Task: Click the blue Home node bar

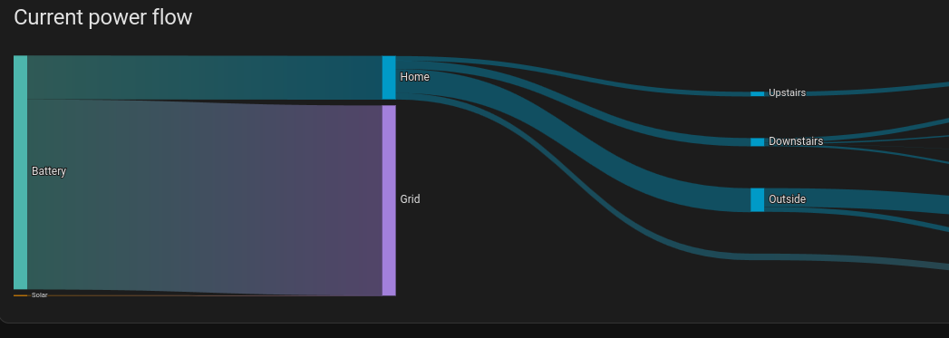Action: pyautogui.click(x=389, y=77)
